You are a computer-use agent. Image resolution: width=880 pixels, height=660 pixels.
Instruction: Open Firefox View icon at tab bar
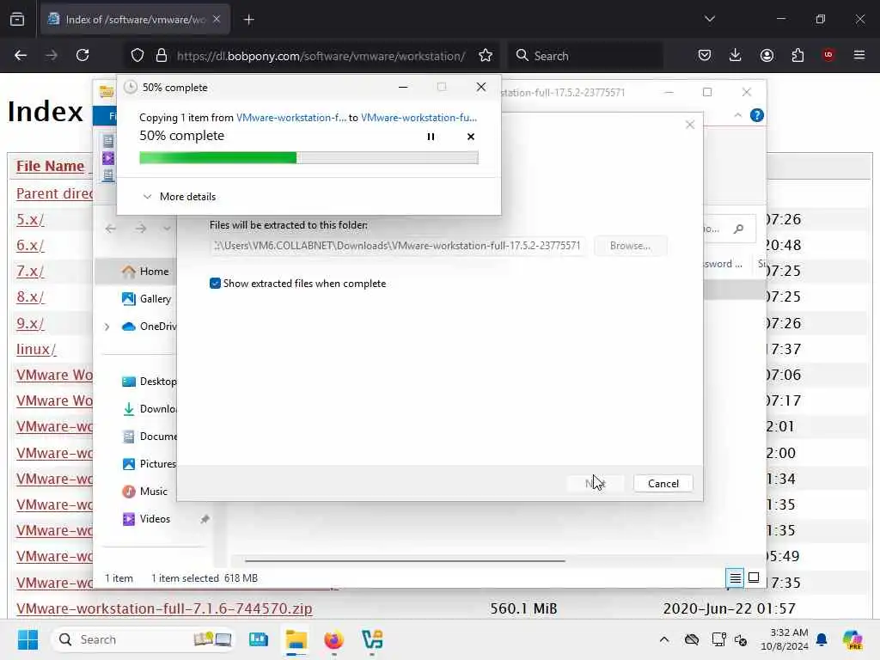tap(17, 19)
